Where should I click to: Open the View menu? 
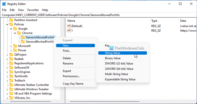tap(21, 10)
